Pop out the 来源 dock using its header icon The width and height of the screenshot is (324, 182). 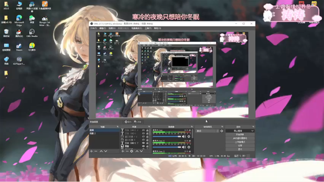point(149,127)
